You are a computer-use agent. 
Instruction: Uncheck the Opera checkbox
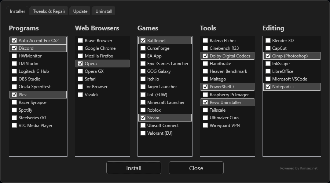click(80, 64)
